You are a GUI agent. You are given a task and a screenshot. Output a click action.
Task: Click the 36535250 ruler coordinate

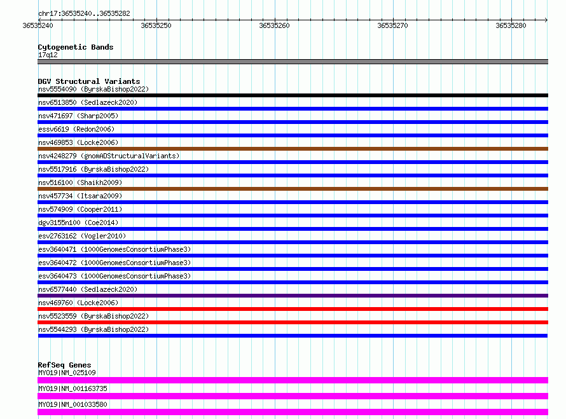[x=156, y=25]
